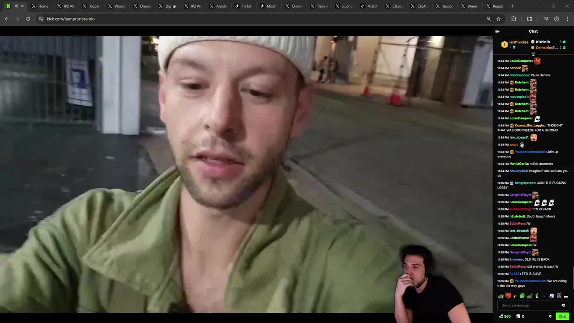Image resolution: width=574 pixels, height=323 pixels.
Task: Click the tab search icon in toolbar
Action: [x=530, y=19]
